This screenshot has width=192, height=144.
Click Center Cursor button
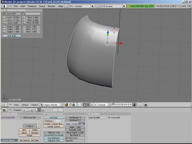[54, 126]
